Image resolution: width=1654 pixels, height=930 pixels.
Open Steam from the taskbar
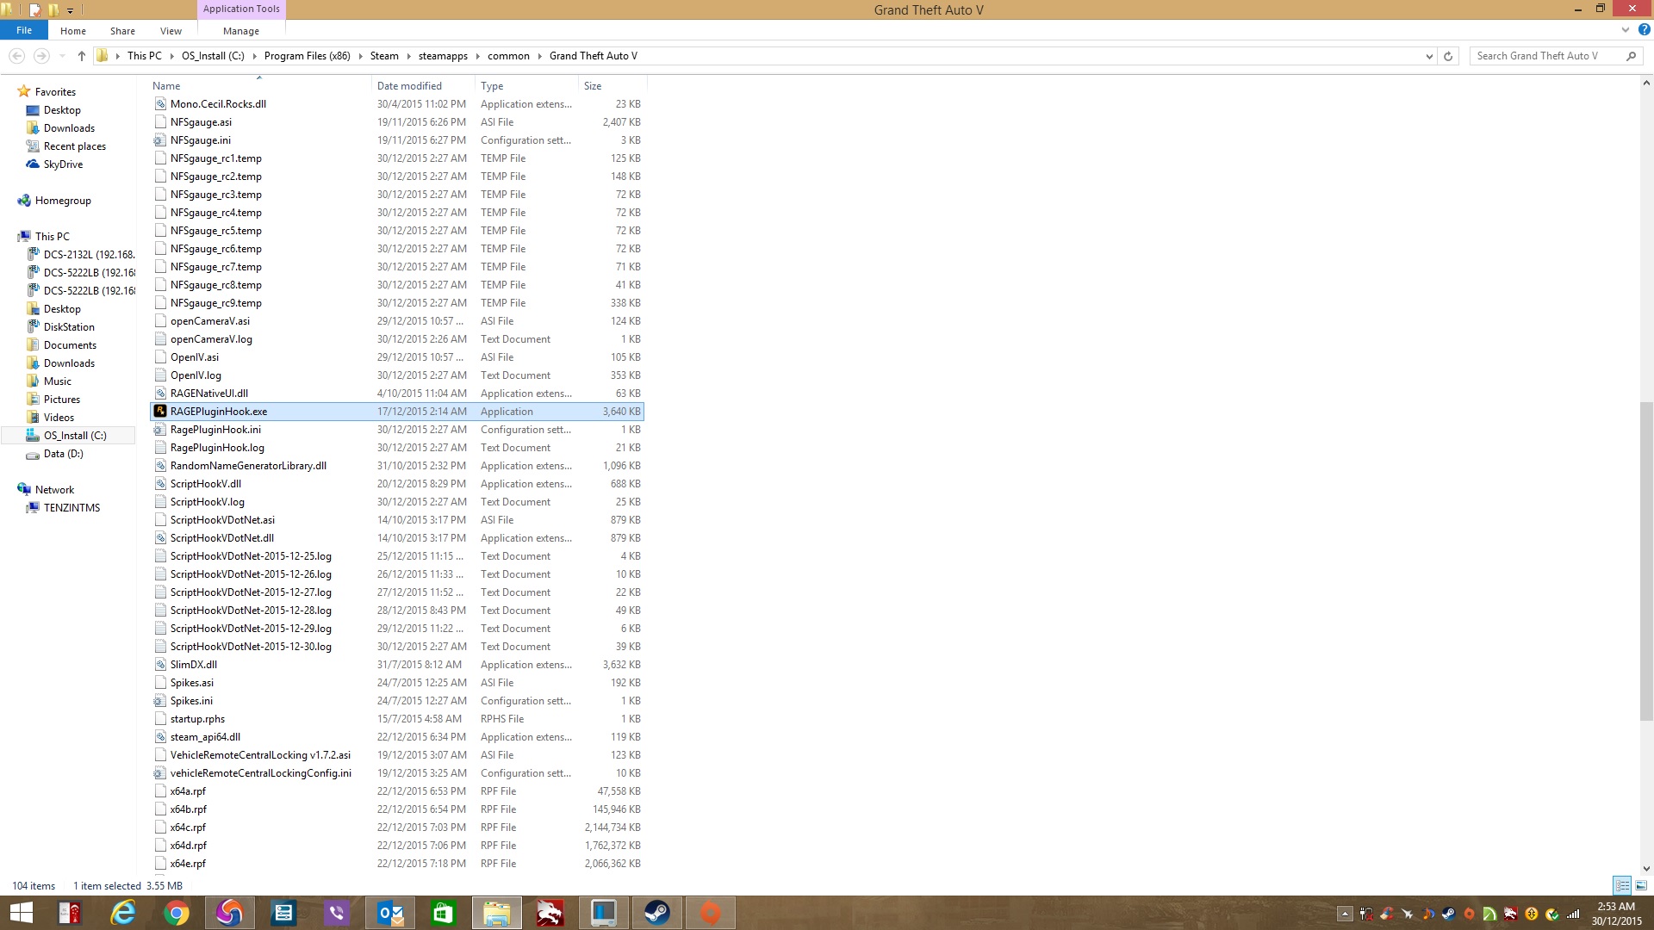coord(657,913)
